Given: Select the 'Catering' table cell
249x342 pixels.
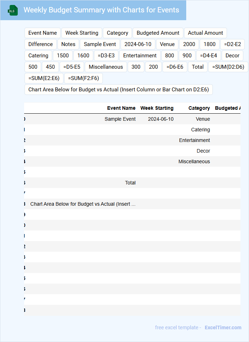Looking at the screenshot, I should click(200, 130).
